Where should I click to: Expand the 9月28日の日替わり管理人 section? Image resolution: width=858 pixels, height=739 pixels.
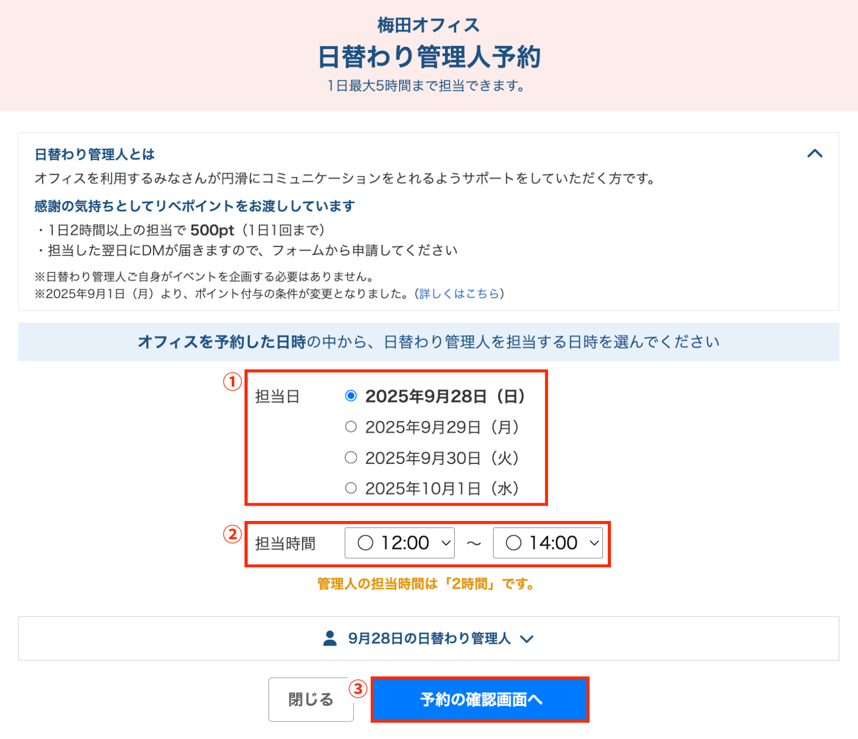pos(429,638)
